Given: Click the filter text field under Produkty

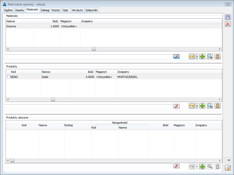Looking at the screenshot, I should [88, 106].
